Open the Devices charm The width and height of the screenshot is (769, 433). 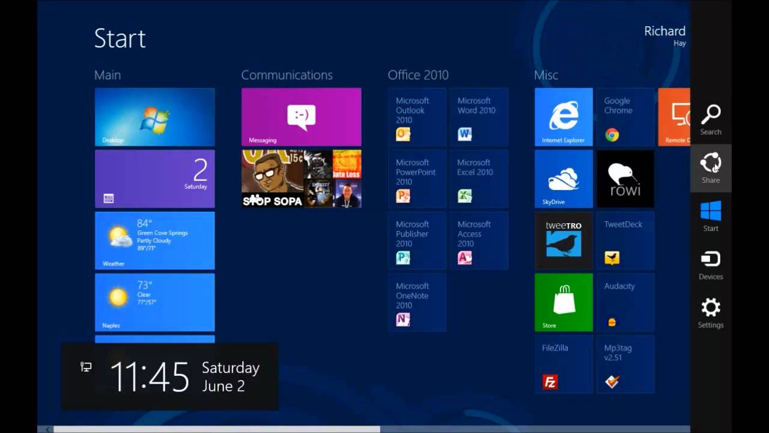point(711,265)
